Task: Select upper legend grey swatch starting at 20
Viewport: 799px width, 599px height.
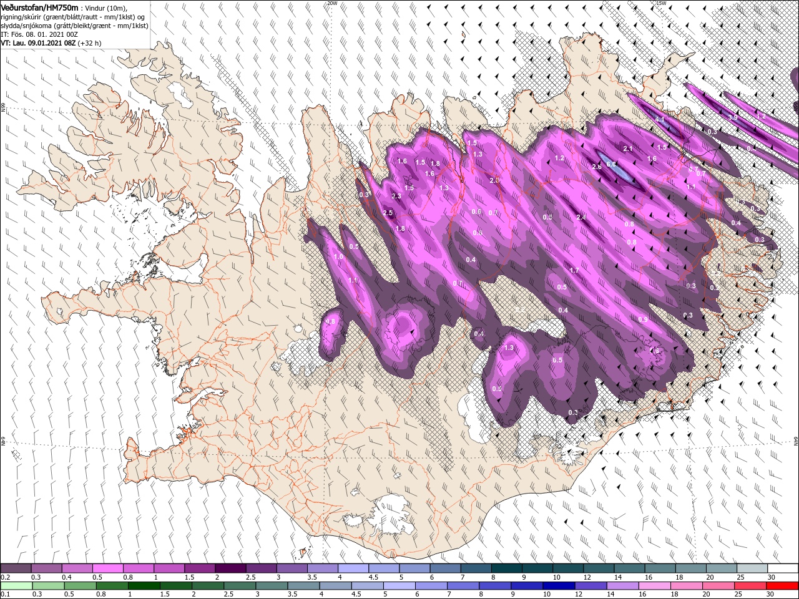Action: pyautogui.click(x=721, y=568)
